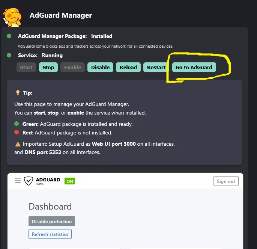Viewport: 257px width, 249px height.
Task: Restart the AdGuard service
Action: pyautogui.click(x=156, y=67)
